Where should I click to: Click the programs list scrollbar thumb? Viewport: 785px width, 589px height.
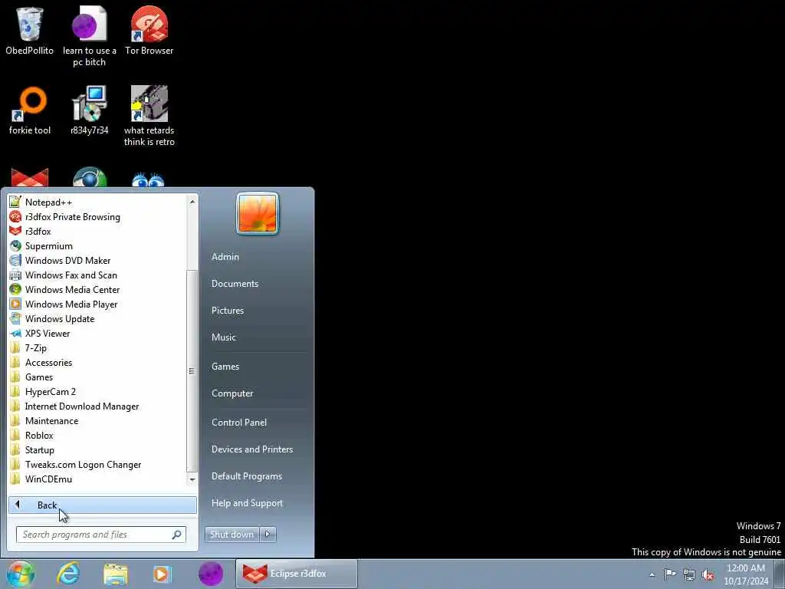pyautogui.click(x=192, y=370)
